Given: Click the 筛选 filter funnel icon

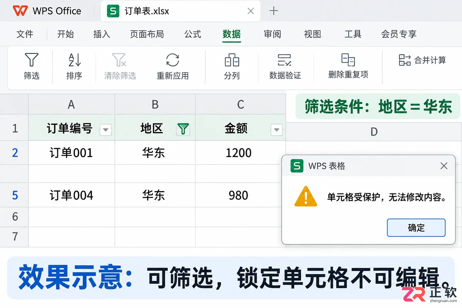Looking at the screenshot, I should 31,60.
